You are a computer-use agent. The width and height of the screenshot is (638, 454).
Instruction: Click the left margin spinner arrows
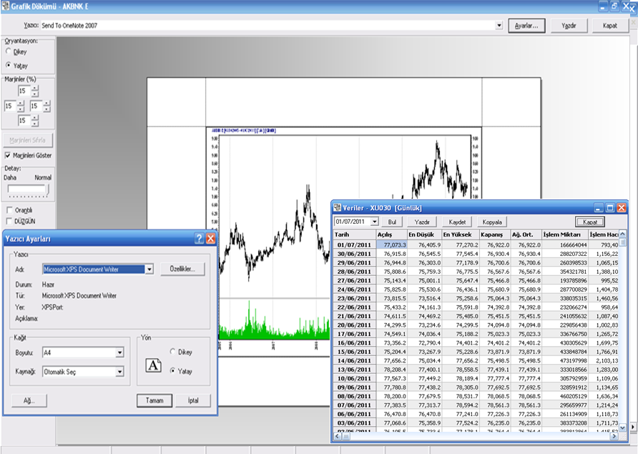pos(21,107)
